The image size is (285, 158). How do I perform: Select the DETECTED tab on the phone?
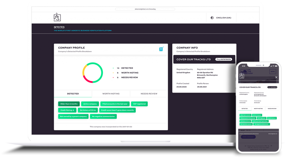(245, 108)
